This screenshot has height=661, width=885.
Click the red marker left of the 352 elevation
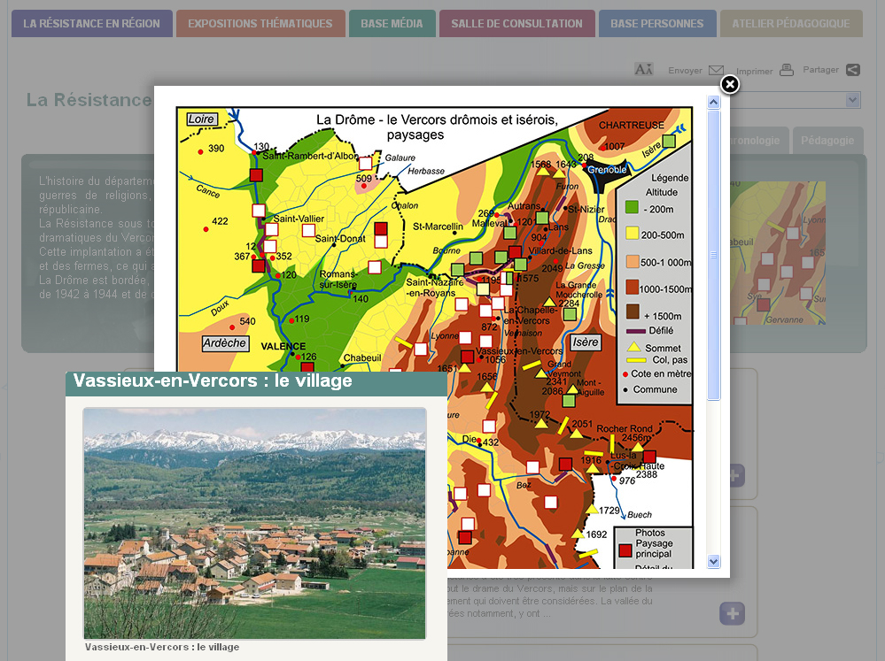pos(259,265)
